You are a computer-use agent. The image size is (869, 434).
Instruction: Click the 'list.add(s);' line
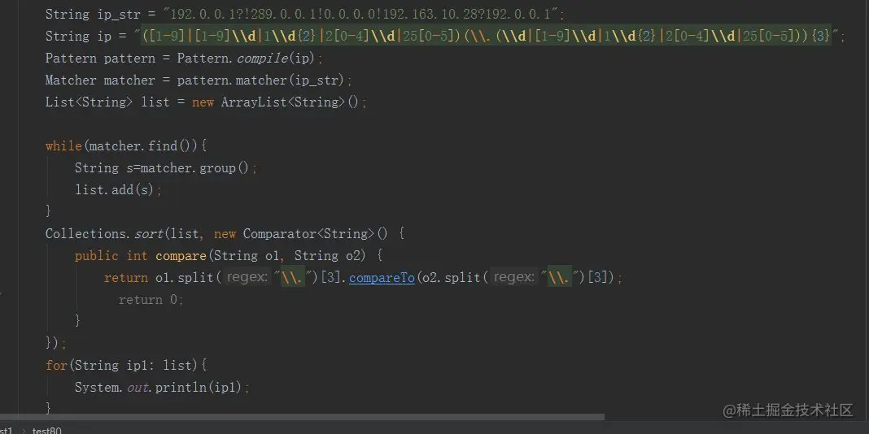pos(119,190)
